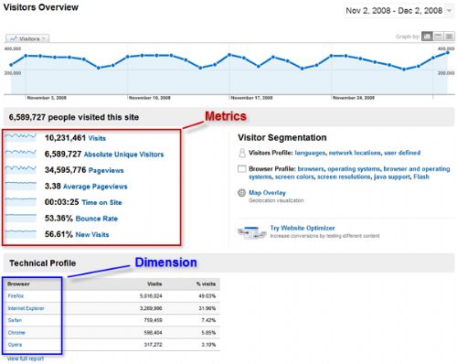Click the 5.85% cell for Chrome
This screenshot has height=364, width=457.
point(208,333)
